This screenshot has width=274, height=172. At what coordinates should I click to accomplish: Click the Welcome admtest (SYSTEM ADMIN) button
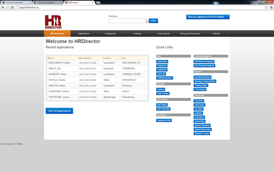pyautogui.click(x=206, y=17)
